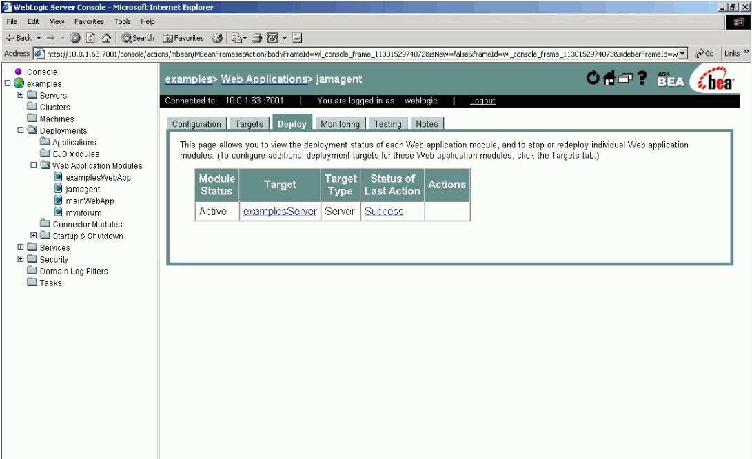The height and width of the screenshot is (459, 752).
Task: Switch to the Targets tab
Action: pyautogui.click(x=249, y=124)
